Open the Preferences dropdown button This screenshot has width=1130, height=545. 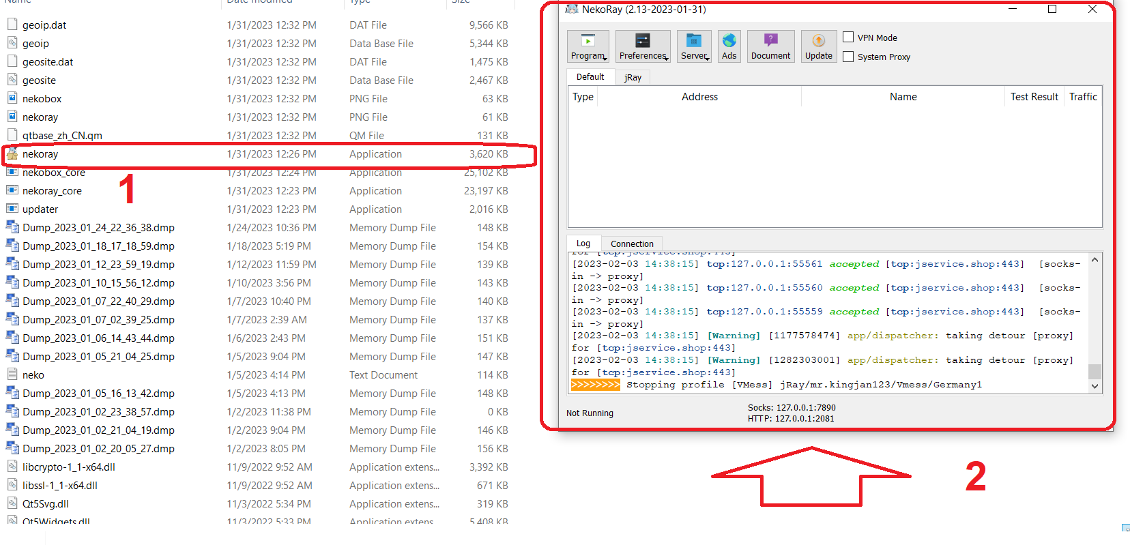(x=643, y=46)
